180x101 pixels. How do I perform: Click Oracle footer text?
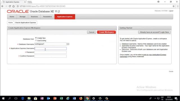[171, 72]
